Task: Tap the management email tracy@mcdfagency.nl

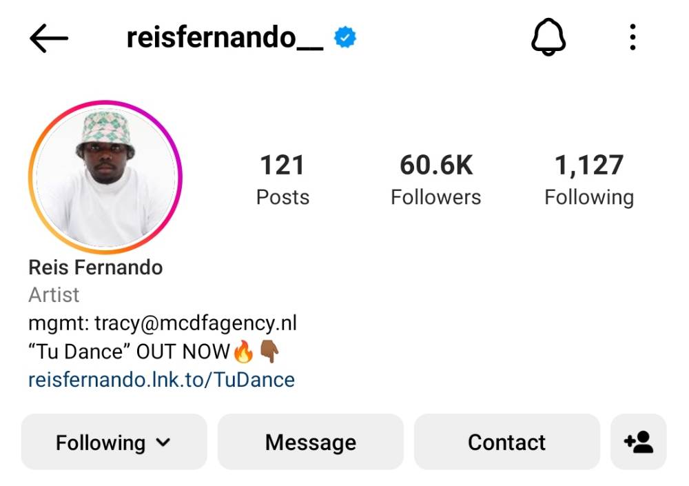Action: tap(196, 323)
